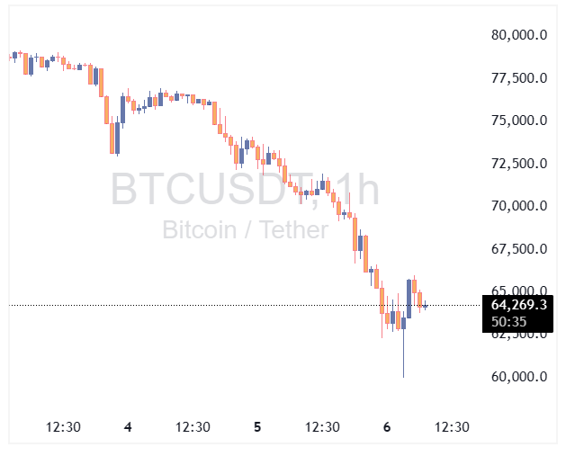The image size is (566, 456).
Task: Select the 67,500.0 price axis label
Action: (x=519, y=248)
